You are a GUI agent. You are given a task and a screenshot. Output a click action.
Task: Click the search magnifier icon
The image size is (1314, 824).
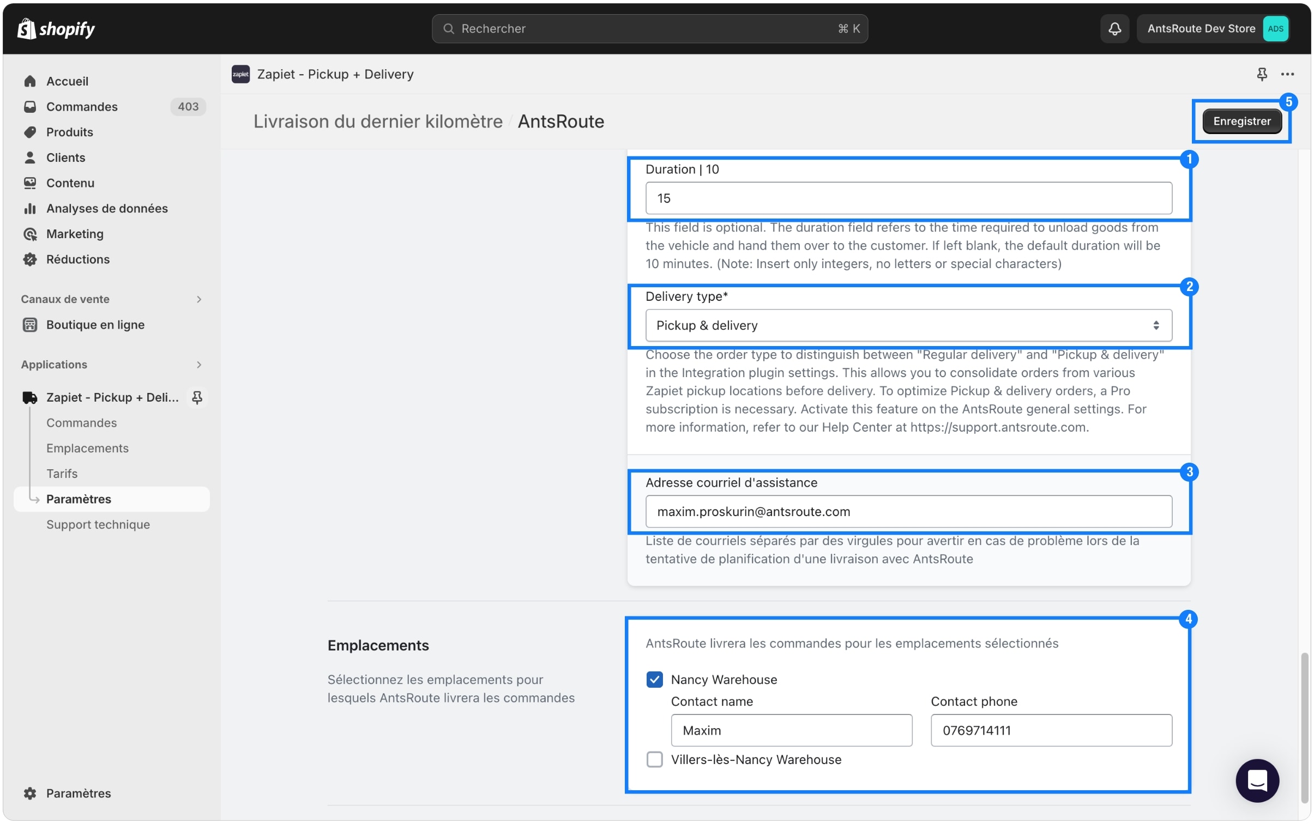pyautogui.click(x=448, y=28)
